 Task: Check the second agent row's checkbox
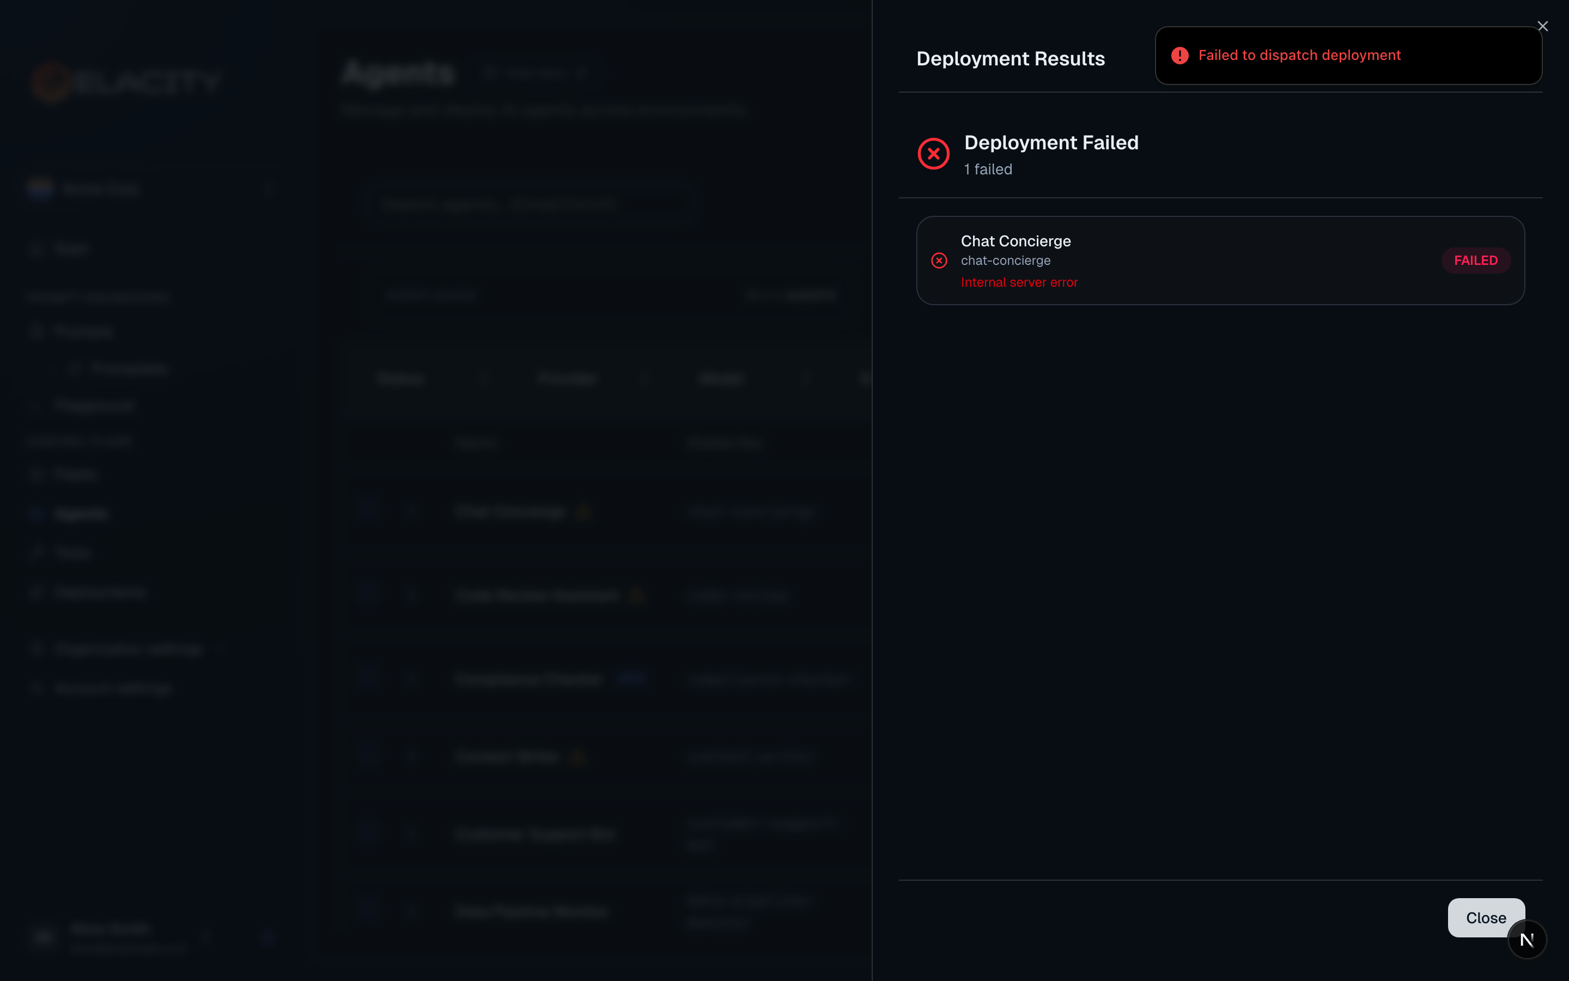click(369, 595)
